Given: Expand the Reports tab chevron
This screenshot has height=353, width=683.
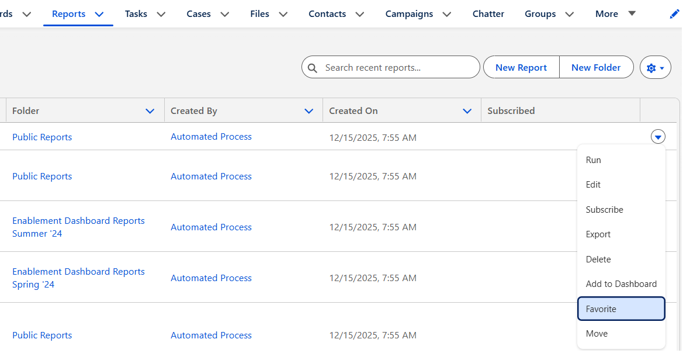Looking at the screenshot, I should [x=99, y=14].
